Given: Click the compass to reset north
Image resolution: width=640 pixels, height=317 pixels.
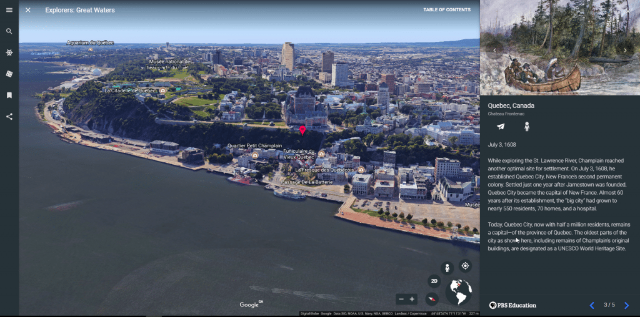Looking at the screenshot, I should click(x=431, y=299).
